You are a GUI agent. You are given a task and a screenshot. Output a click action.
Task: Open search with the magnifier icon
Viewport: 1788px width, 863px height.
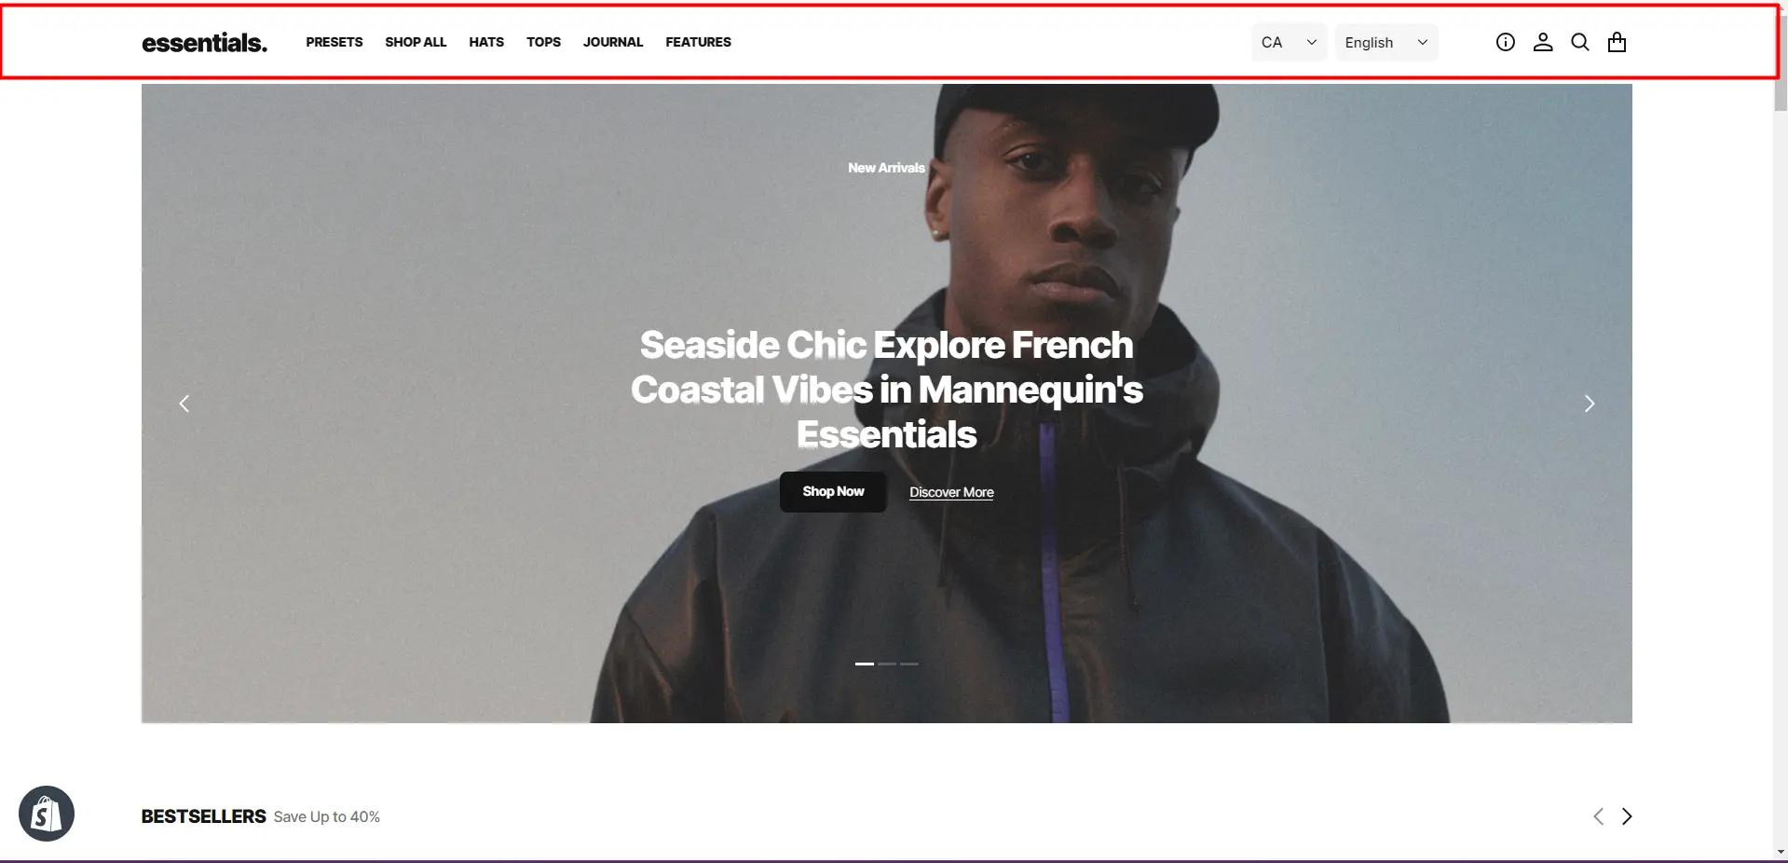point(1580,42)
